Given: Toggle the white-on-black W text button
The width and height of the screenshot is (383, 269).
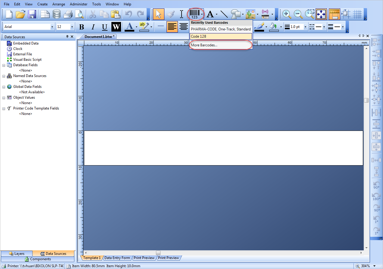Looking at the screenshot, I should pos(116,27).
